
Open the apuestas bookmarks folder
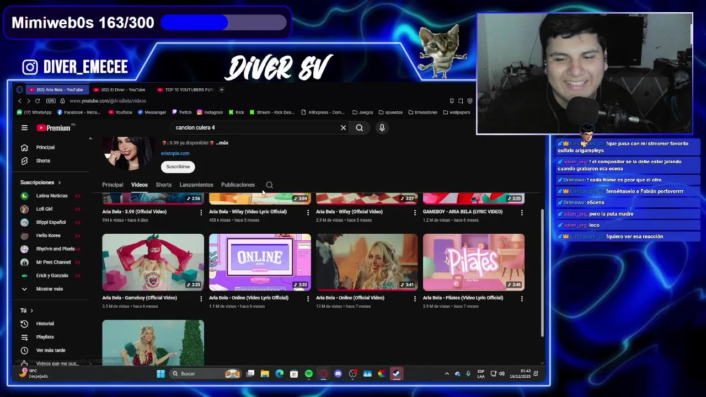[391, 112]
